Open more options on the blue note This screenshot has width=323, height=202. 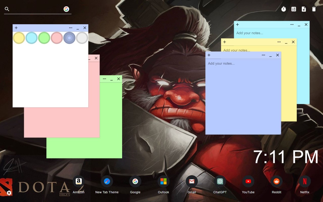point(263,55)
